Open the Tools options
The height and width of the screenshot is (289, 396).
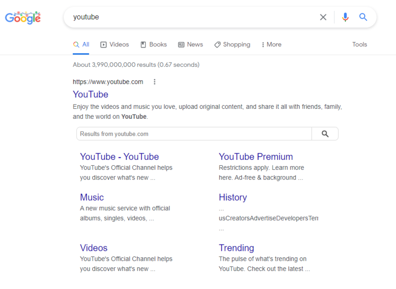(x=359, y=45)
